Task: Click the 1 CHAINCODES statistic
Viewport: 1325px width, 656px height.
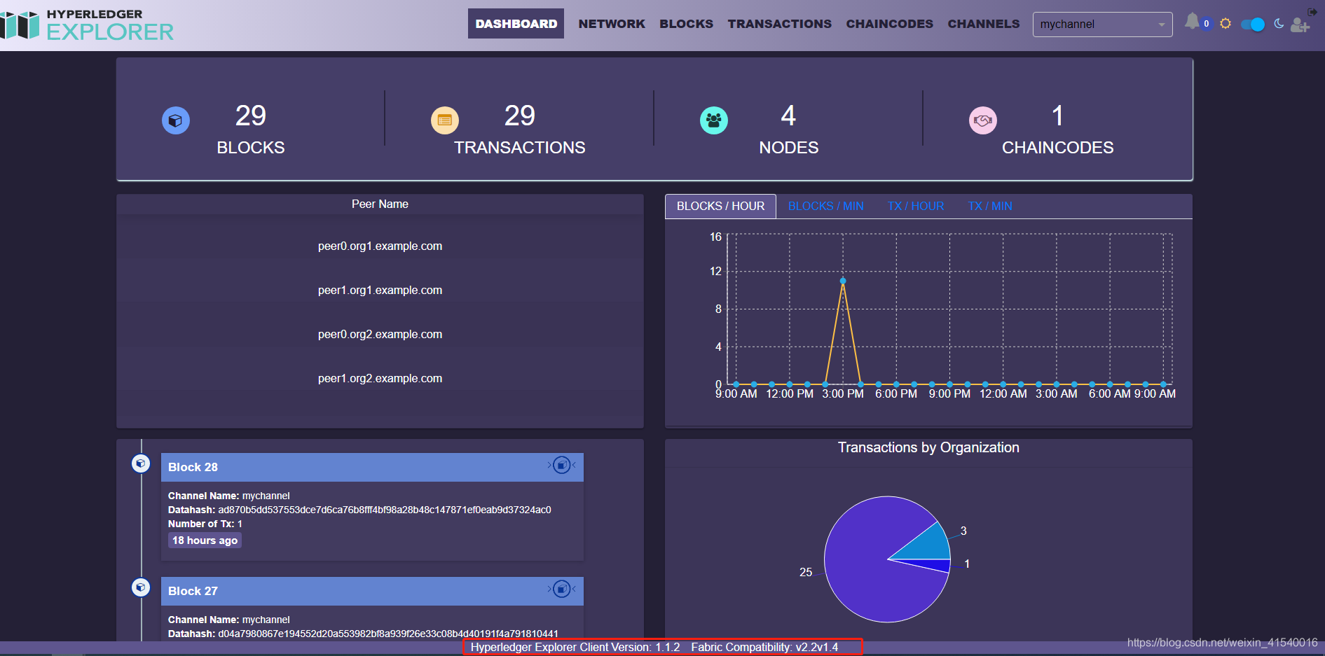Action: [1058, 130]
